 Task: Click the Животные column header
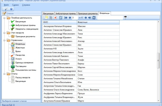click(98, 22)
